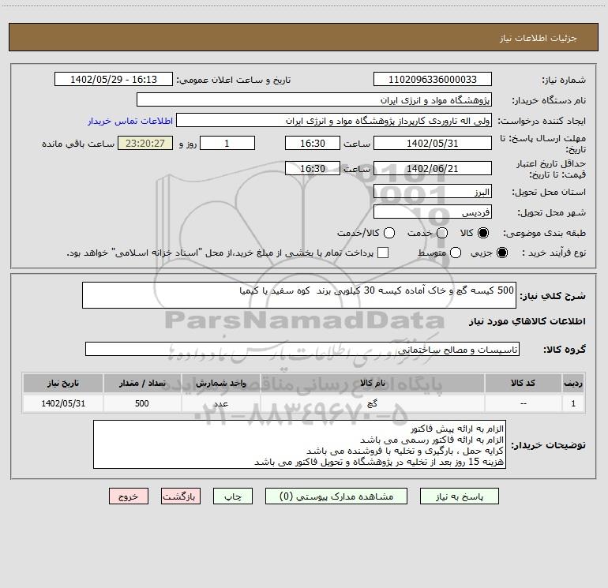Click the گچ item name cell
608x588 pixels.
point(372,403)
